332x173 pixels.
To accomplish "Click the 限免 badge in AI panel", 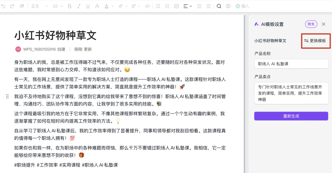I will (x=311, y=24).
